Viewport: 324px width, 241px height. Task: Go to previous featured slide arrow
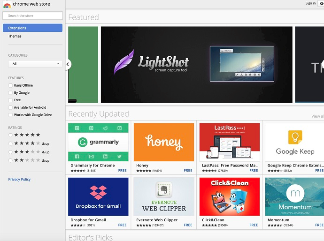(68, 64)
